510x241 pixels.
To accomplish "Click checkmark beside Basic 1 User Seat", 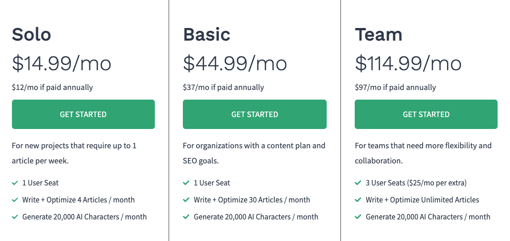I will [x=186, y=183].
